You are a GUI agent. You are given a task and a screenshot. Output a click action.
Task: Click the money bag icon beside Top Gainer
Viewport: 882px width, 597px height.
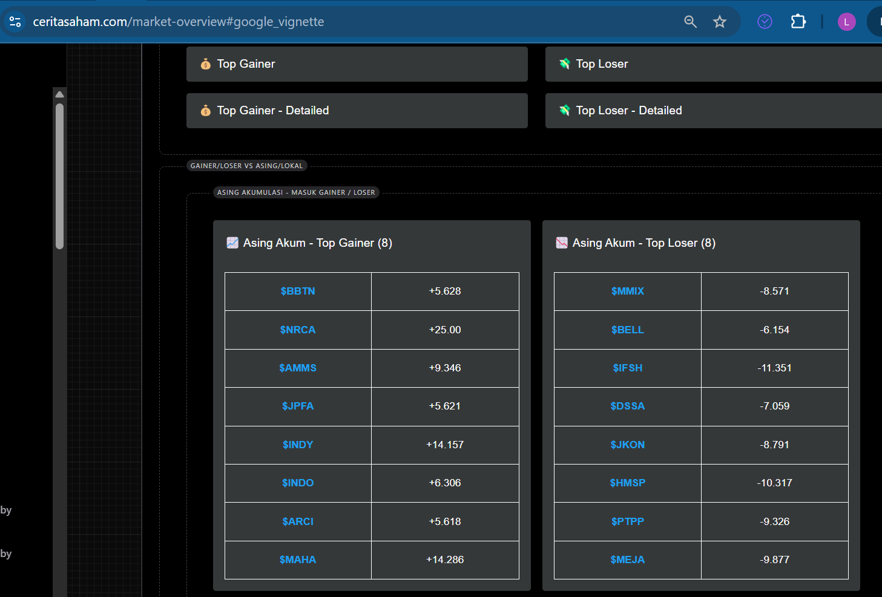tap(206, 64)
